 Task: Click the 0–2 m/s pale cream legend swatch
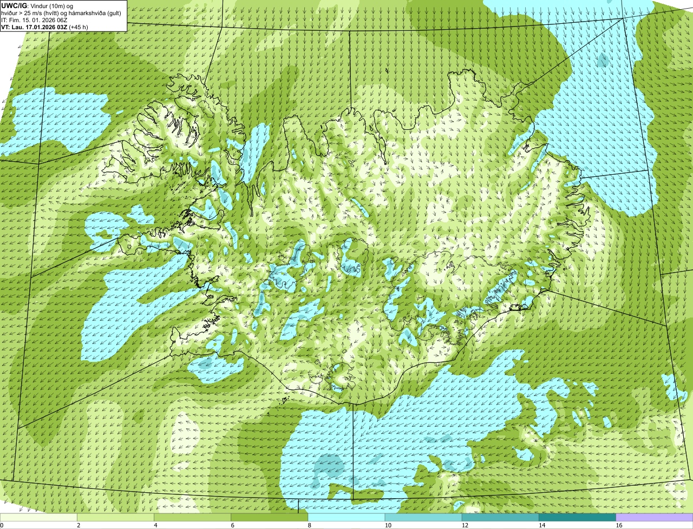[39, 517]
